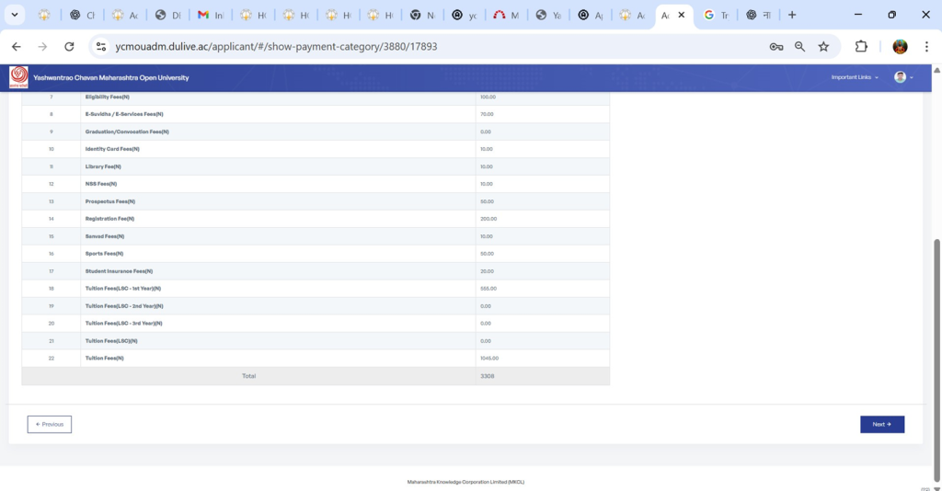The image size is (942, 491).
Task: Go back using the browser back arrow
Action: tap(16, 47)
